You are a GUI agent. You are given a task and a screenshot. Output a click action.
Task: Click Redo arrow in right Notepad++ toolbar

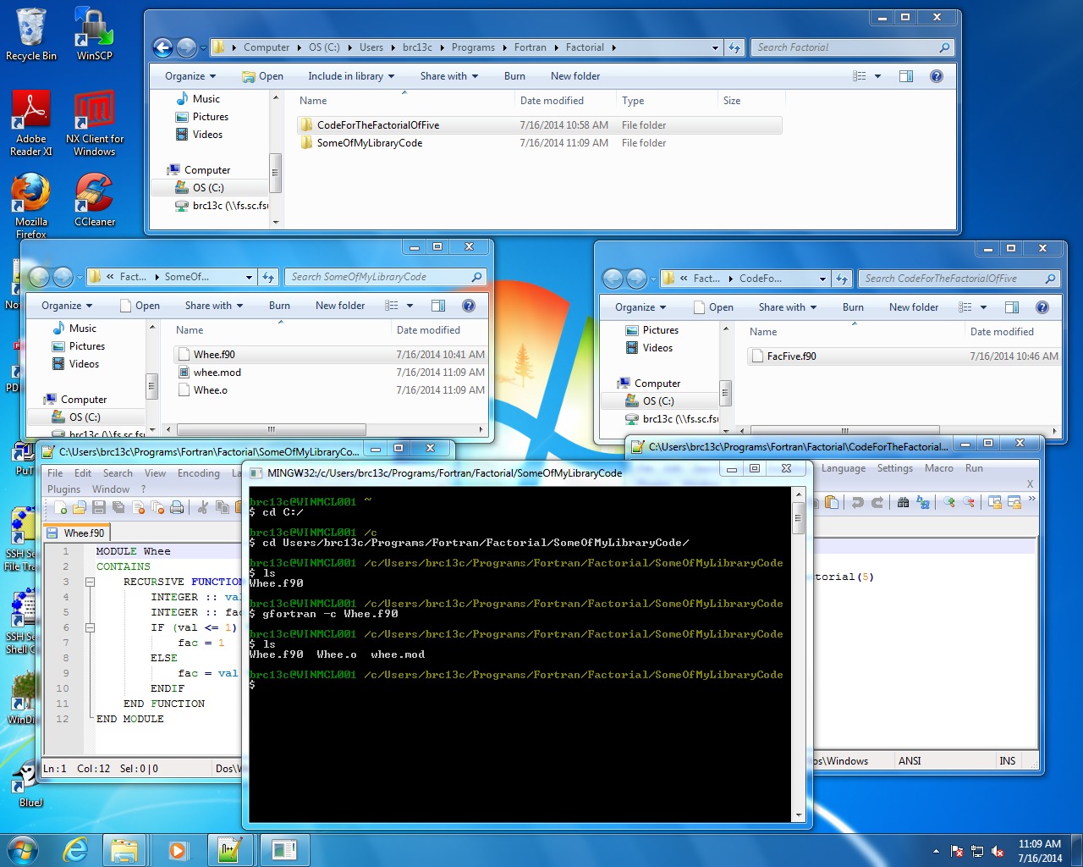(x=877, y=502)
